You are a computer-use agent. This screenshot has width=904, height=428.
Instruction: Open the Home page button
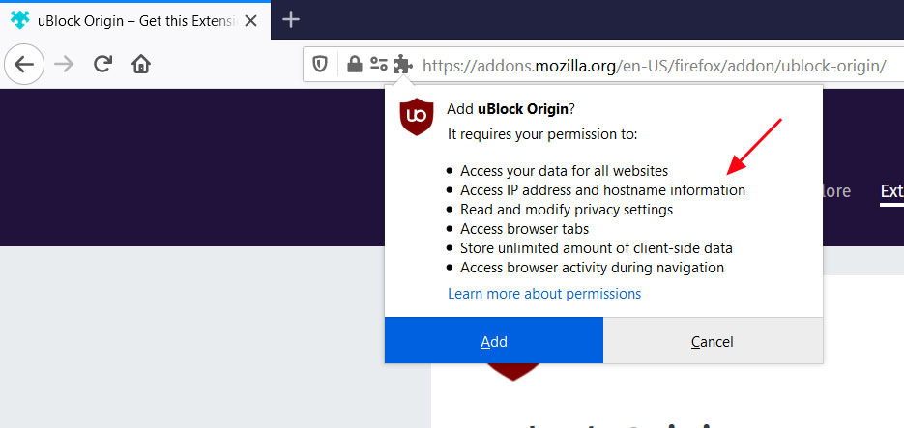coord(141,65)
